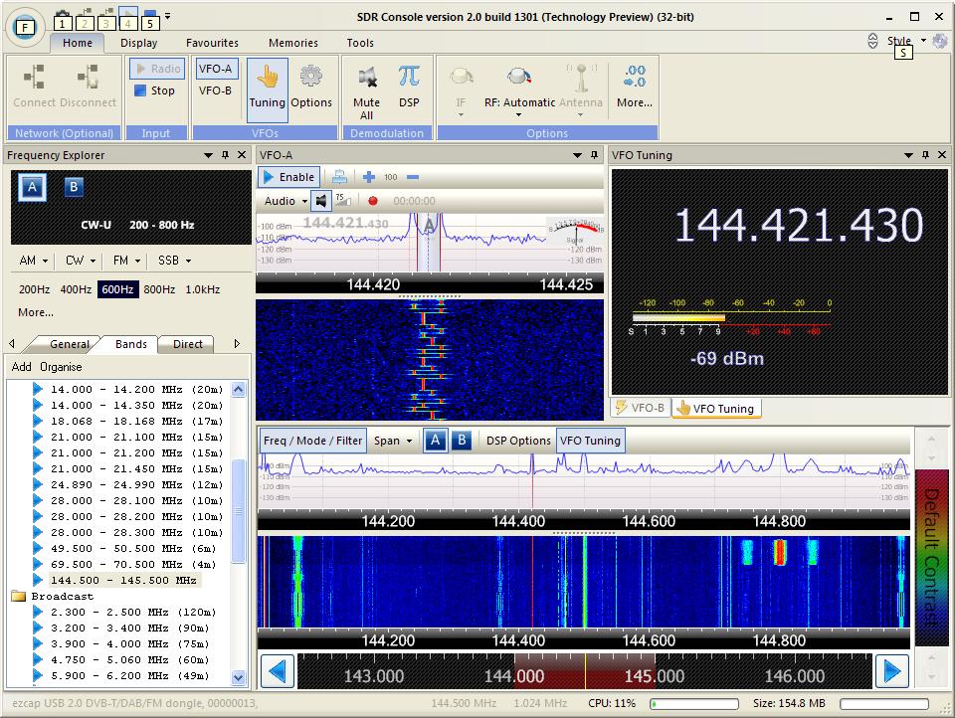Enable VFO-A playback

pos(289,177)
